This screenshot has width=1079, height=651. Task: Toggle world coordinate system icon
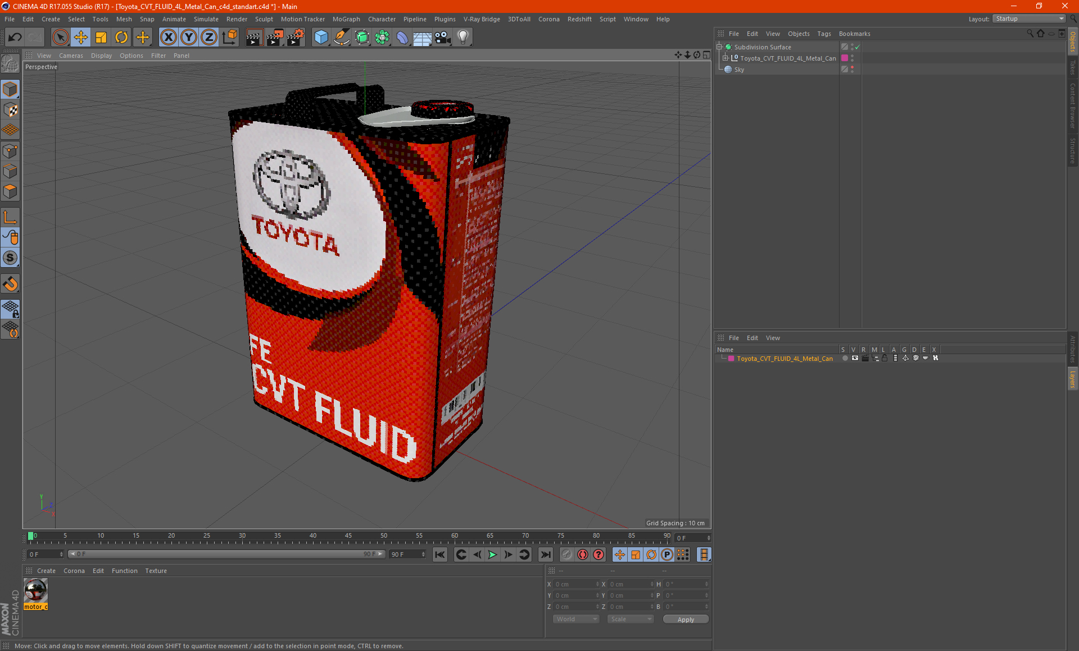pyautogui.click(x=230, y=38)
